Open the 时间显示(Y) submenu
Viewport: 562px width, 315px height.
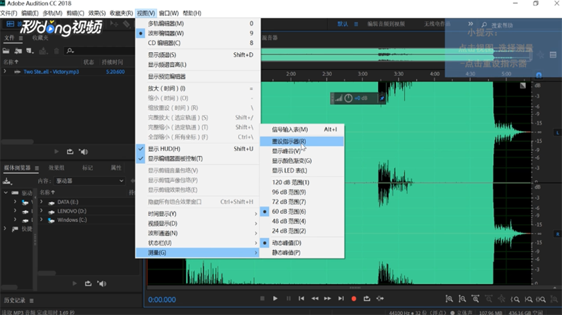[x=197, y=213]
